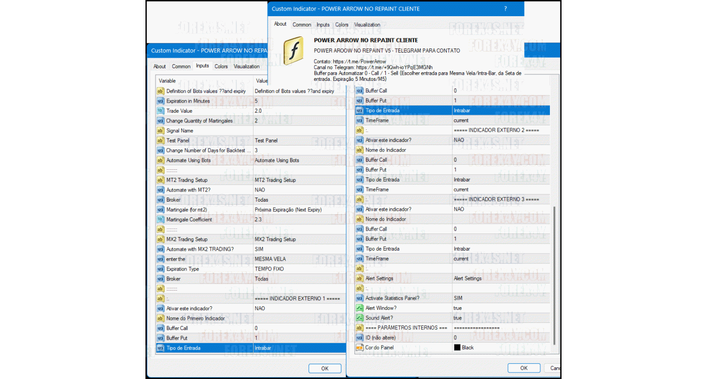The image size is (707, 379).
Task: Click the icon beside Signal Name
Action: pos(161,130)
